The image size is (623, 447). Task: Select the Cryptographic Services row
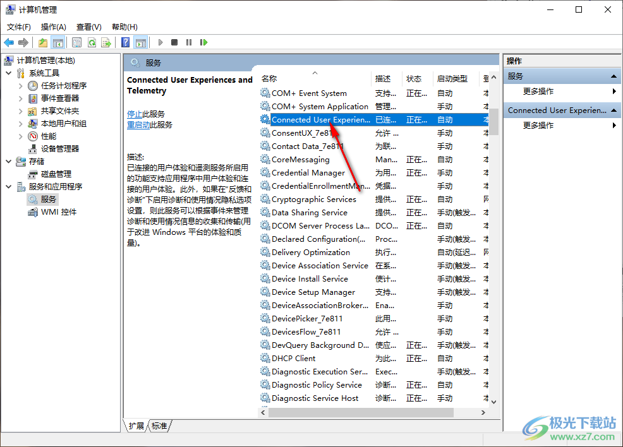(374, 200)
